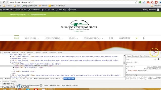Viewport: 161px width, 90px height.
Task: Click the HOME navigation link
Action: coord(17,38)
